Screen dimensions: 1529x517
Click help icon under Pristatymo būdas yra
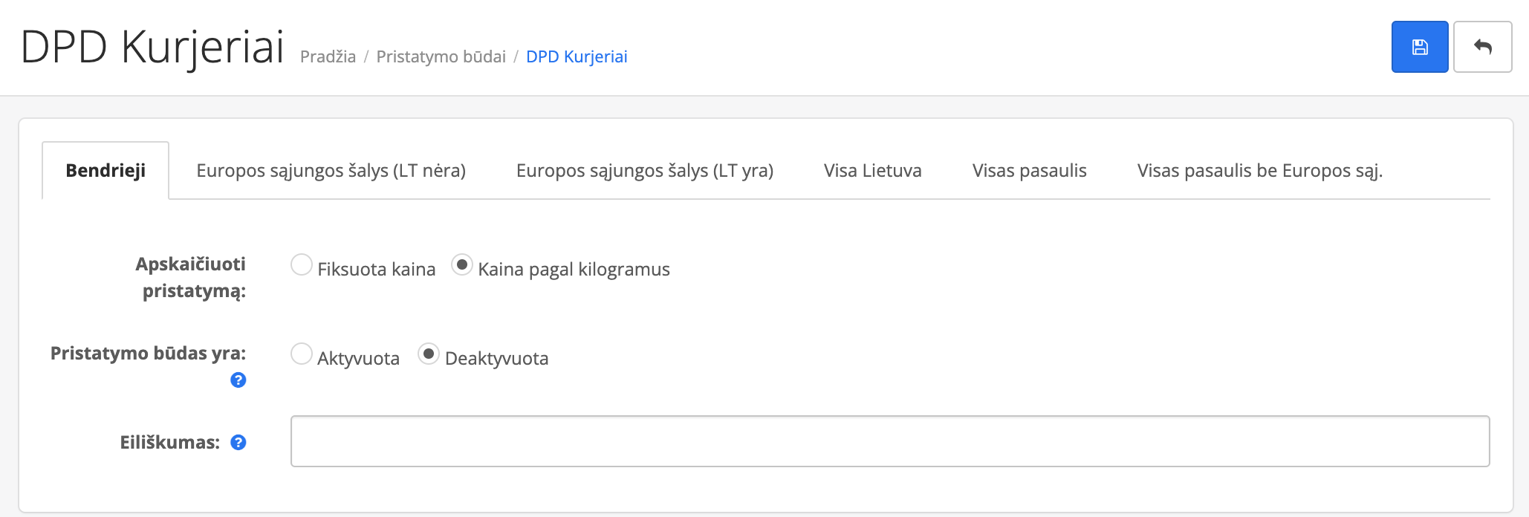(x=238, y=380)
